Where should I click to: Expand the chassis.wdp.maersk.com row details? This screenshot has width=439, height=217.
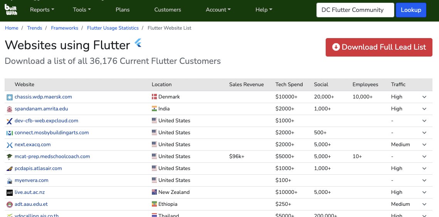click(x=424, y=97)
